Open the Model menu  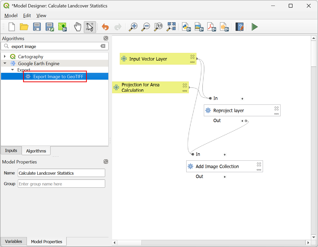tap(11, 16)
